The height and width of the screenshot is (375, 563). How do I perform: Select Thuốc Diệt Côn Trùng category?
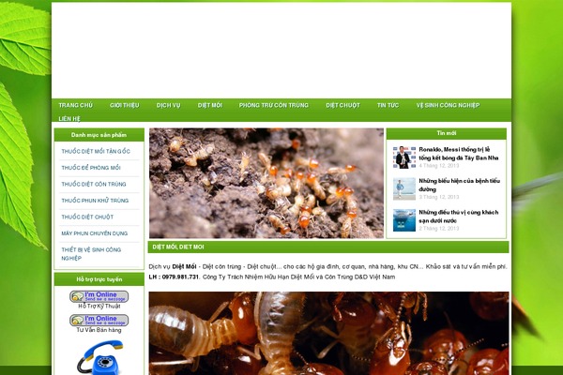click(94, 184)
